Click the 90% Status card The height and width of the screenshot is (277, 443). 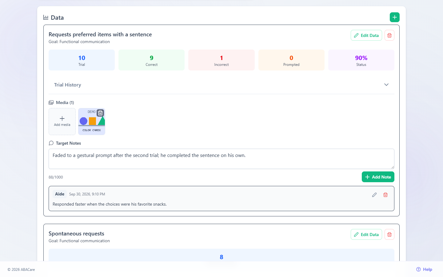pos(361,60)
